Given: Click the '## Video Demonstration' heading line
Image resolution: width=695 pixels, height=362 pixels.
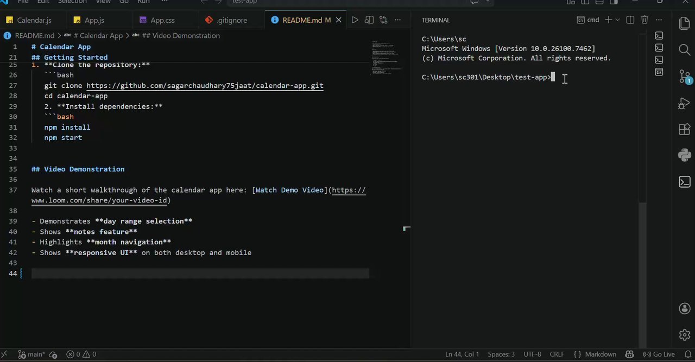Looking at the screenshot, I should click(x=78, y=169).
